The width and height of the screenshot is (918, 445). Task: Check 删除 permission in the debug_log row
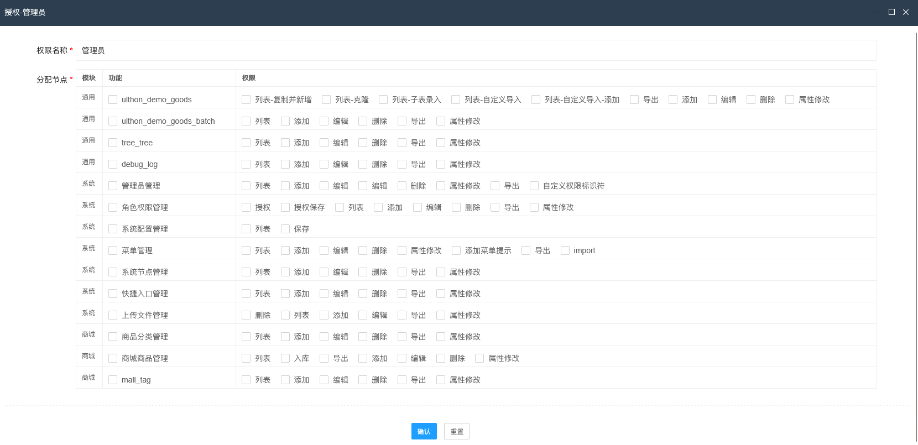pyautogui.click(x=363, y=164)
